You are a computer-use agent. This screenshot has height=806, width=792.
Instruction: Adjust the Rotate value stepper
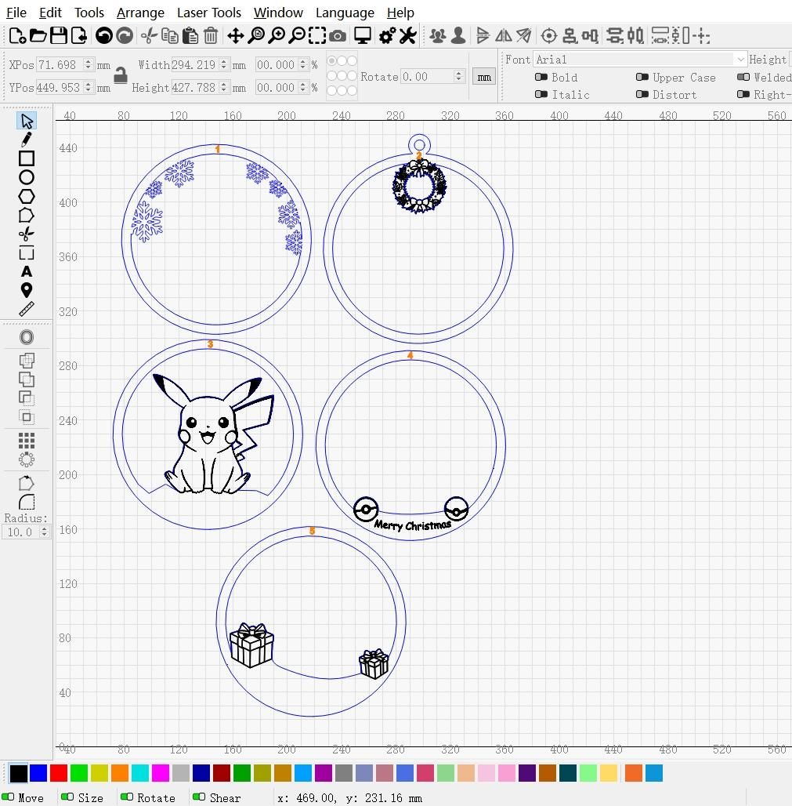458,77
